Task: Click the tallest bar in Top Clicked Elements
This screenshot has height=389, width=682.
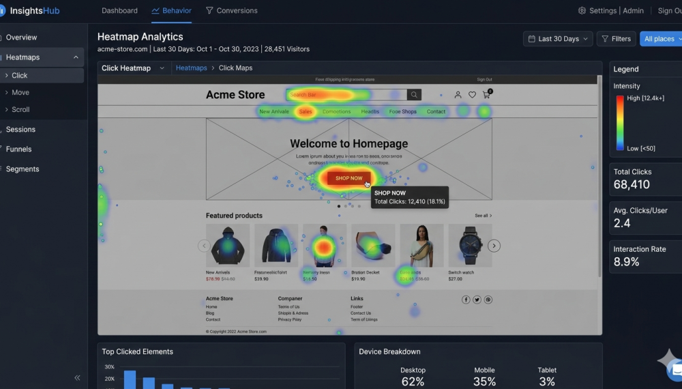Action: click(130, 380)
